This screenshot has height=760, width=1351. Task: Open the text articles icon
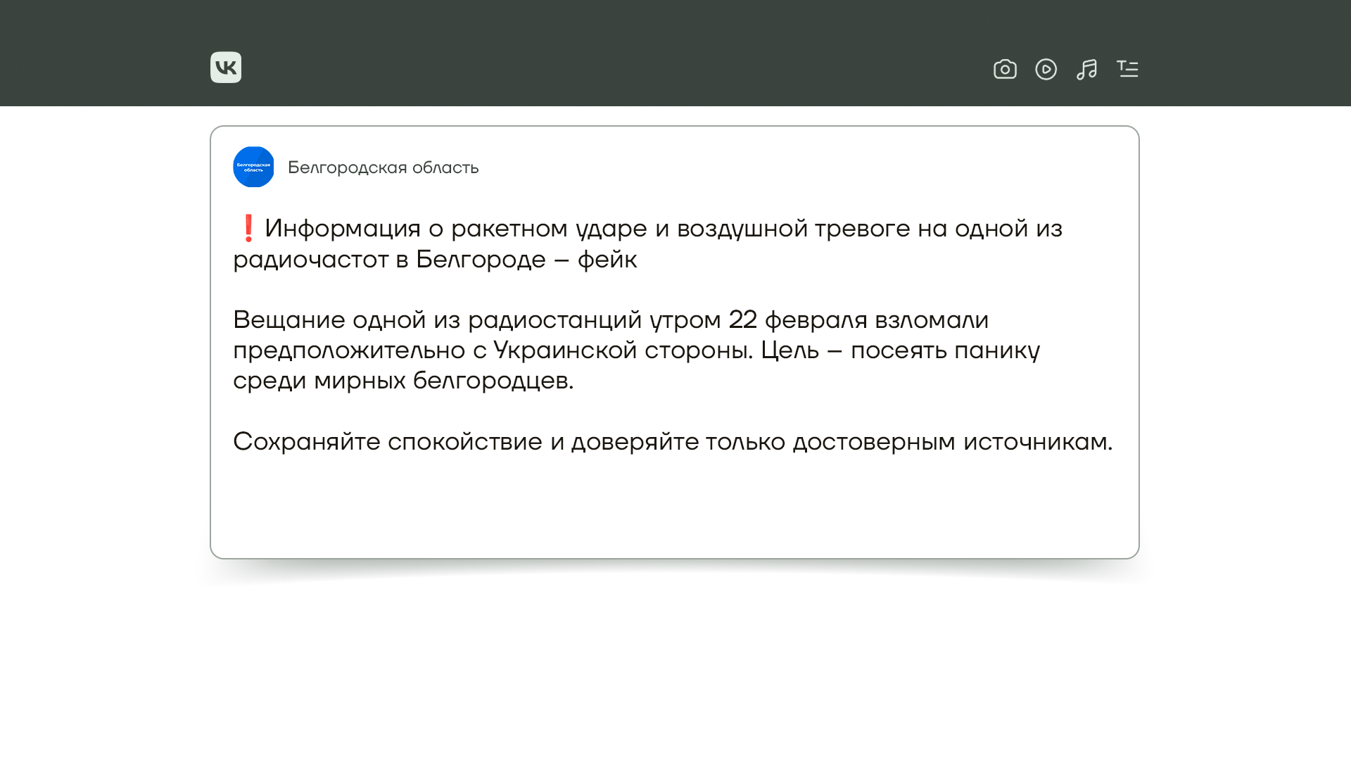pyautogui.click(x=1127, y=69)
